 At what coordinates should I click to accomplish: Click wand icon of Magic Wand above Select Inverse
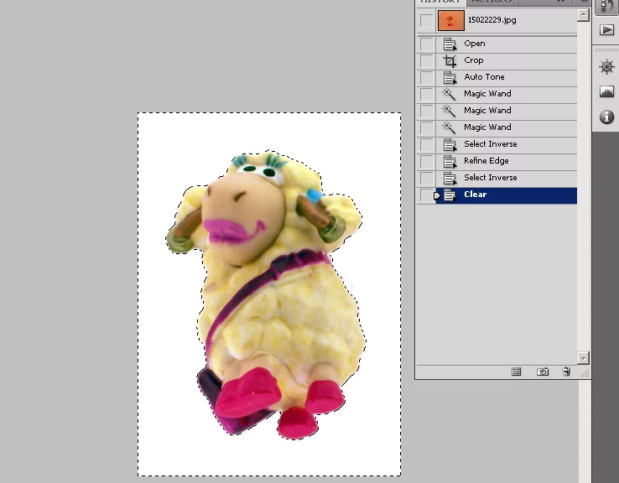click(x=448, y=127)
